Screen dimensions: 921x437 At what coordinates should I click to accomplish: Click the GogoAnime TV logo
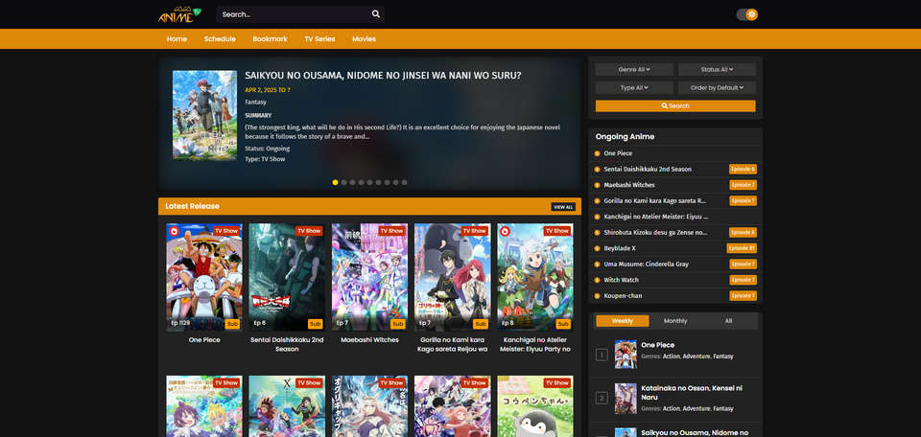click(x=179, y=14)
